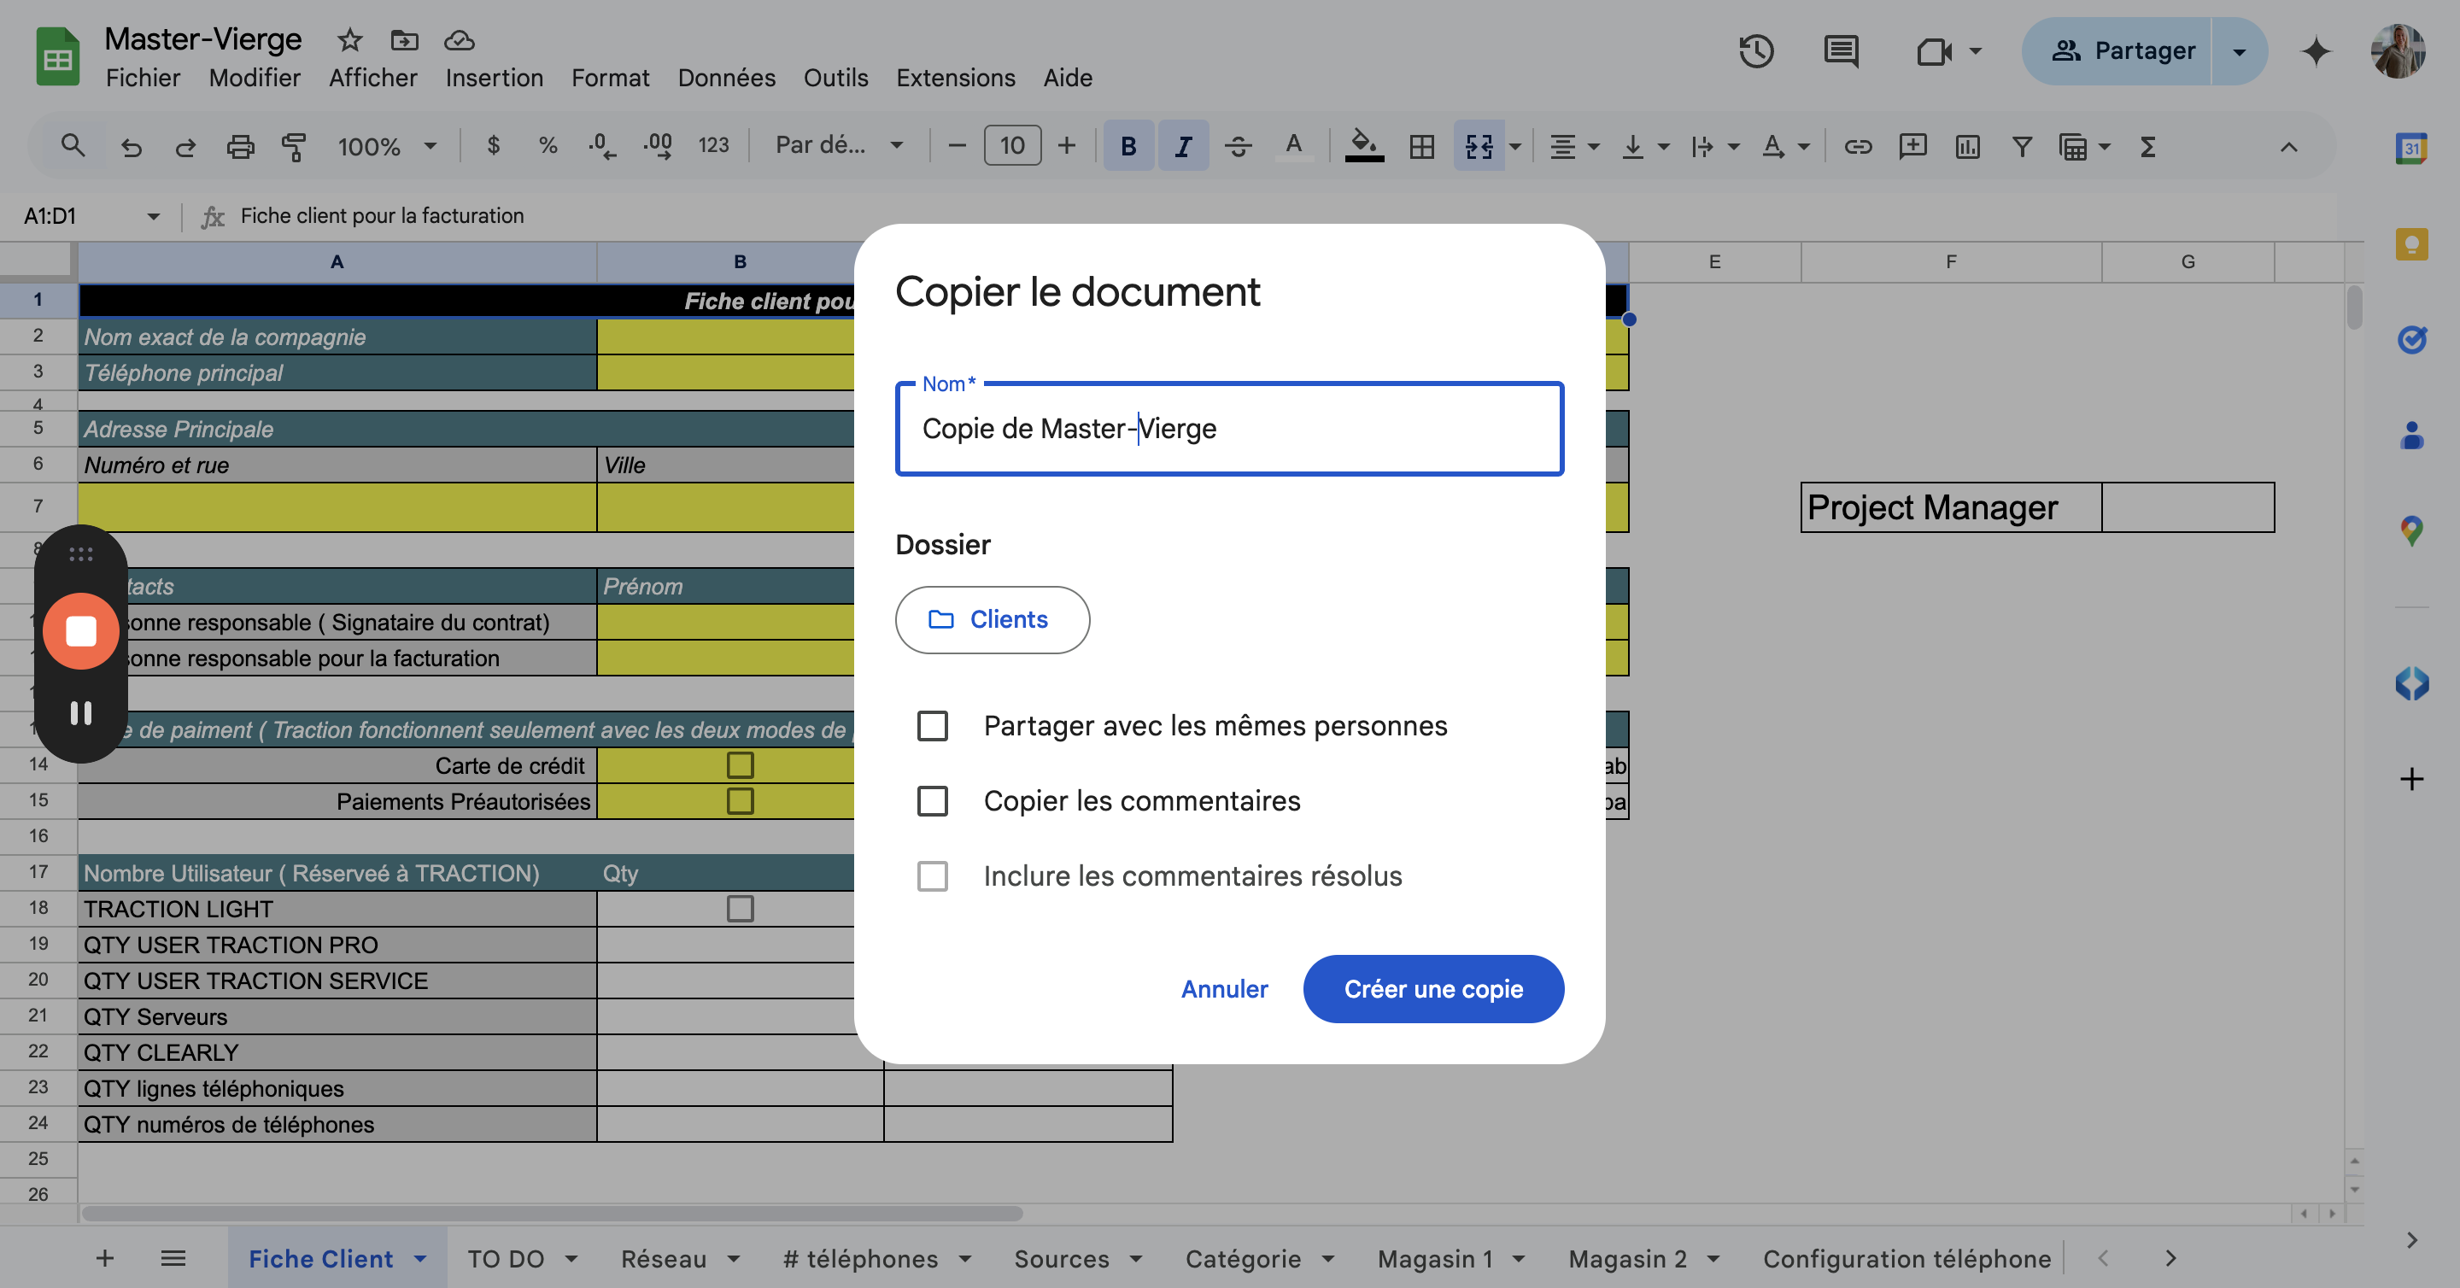Open the name box dropdown arrow
2460x1288 pixels.
coord(153,216)
